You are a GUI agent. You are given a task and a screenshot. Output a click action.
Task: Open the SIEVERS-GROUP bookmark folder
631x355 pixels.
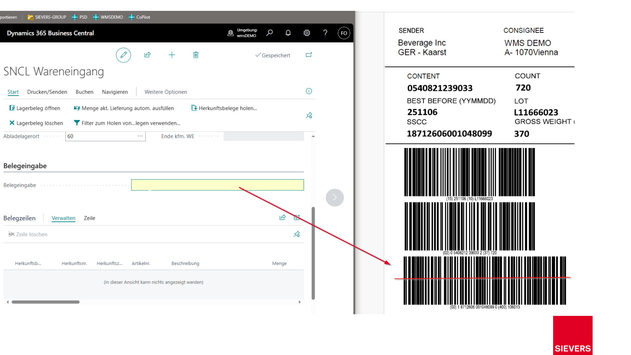point(47,17)
